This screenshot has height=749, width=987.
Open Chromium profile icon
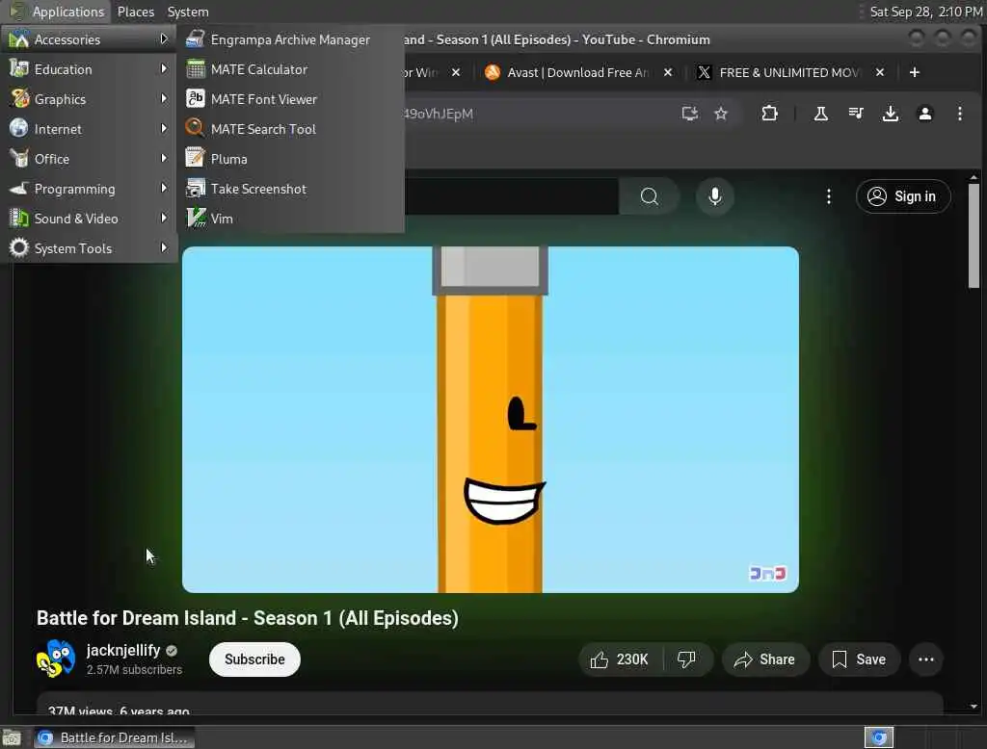point(924,114)
